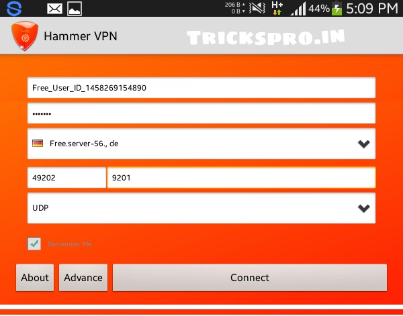Tap the H+ mobile data indicator
This screenshot has width=403, height=316.
277,8
